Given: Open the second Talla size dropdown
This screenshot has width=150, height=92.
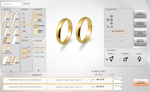Looking at the screenshot, I should click(x=118, y=87).
